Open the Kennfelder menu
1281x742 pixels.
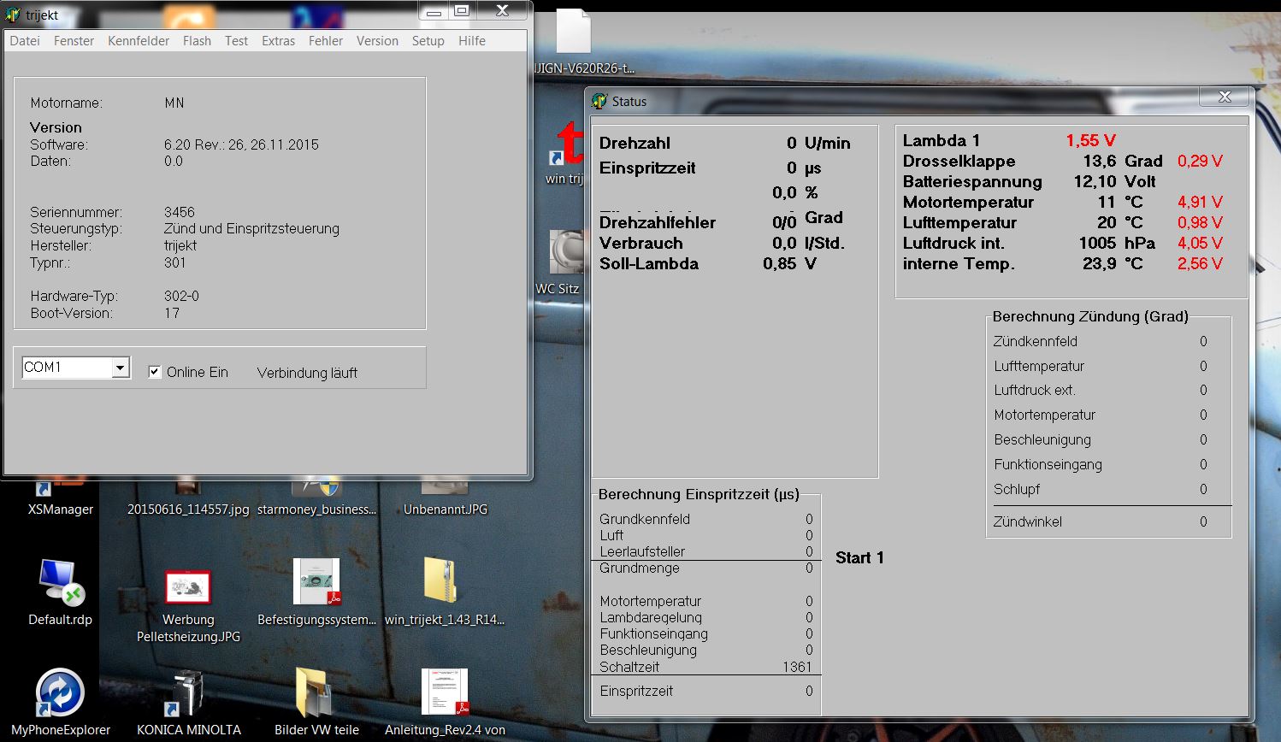tap(139, 41)
